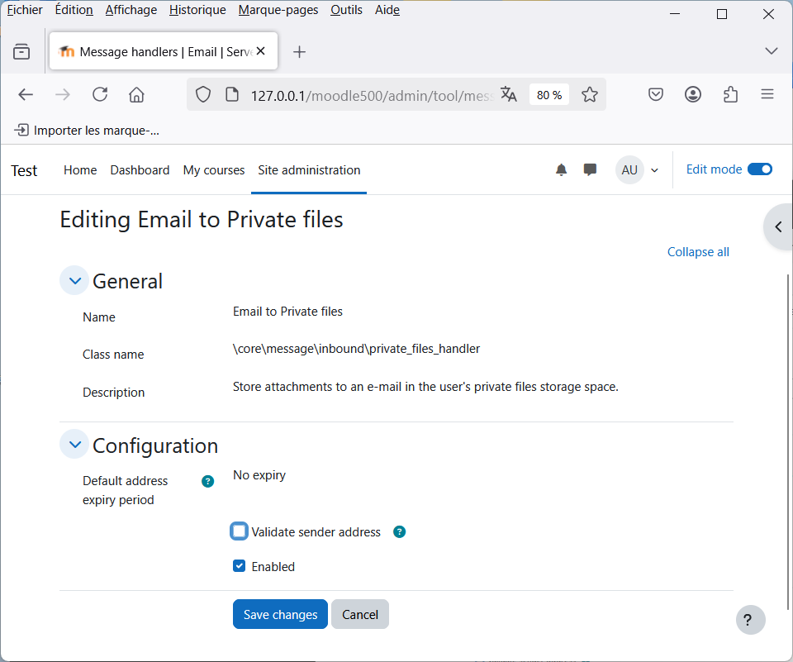The image size is (793, 662).
Task: Open the Affichage menu
Action: point(131,10)
